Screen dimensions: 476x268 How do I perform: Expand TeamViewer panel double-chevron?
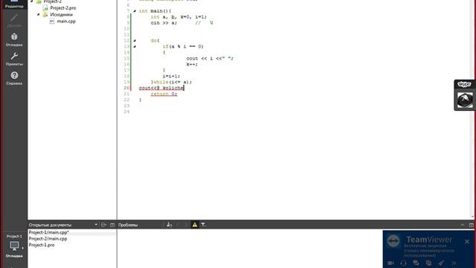[454, 263]
